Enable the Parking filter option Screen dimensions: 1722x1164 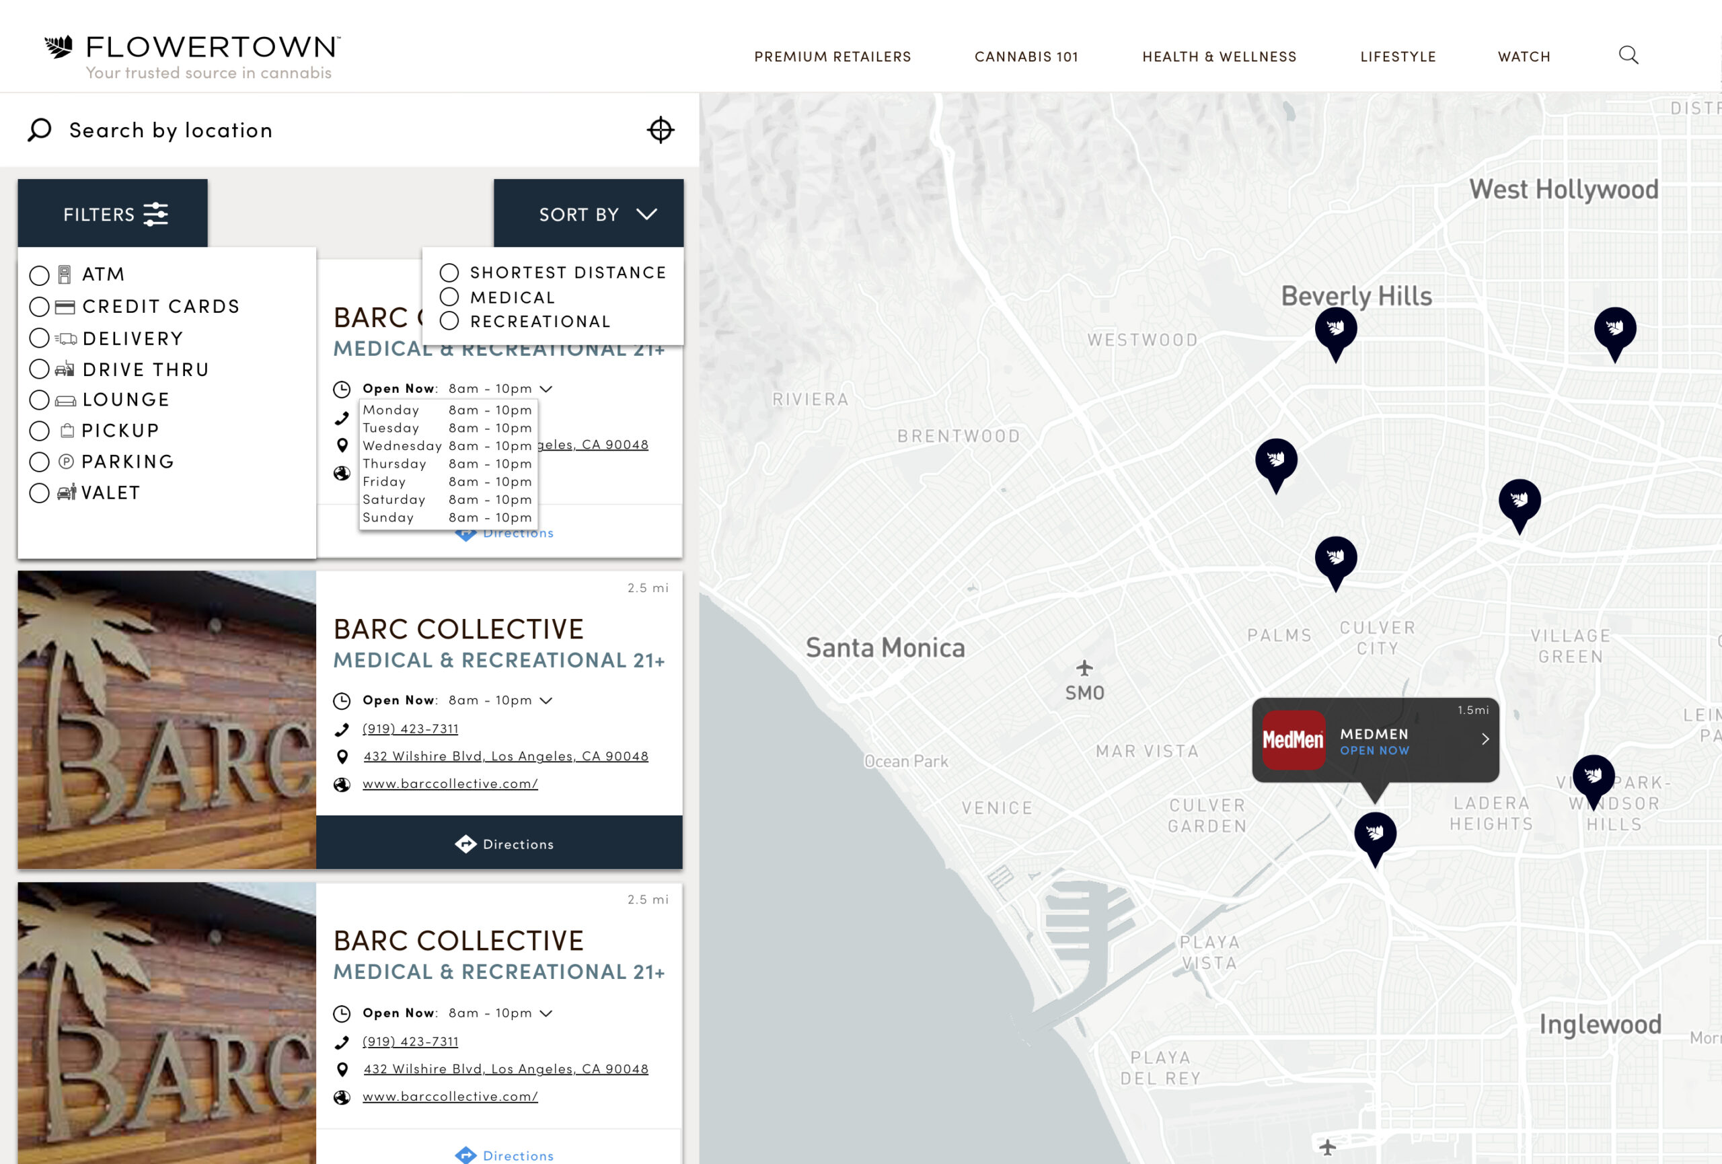click(39, 462)
